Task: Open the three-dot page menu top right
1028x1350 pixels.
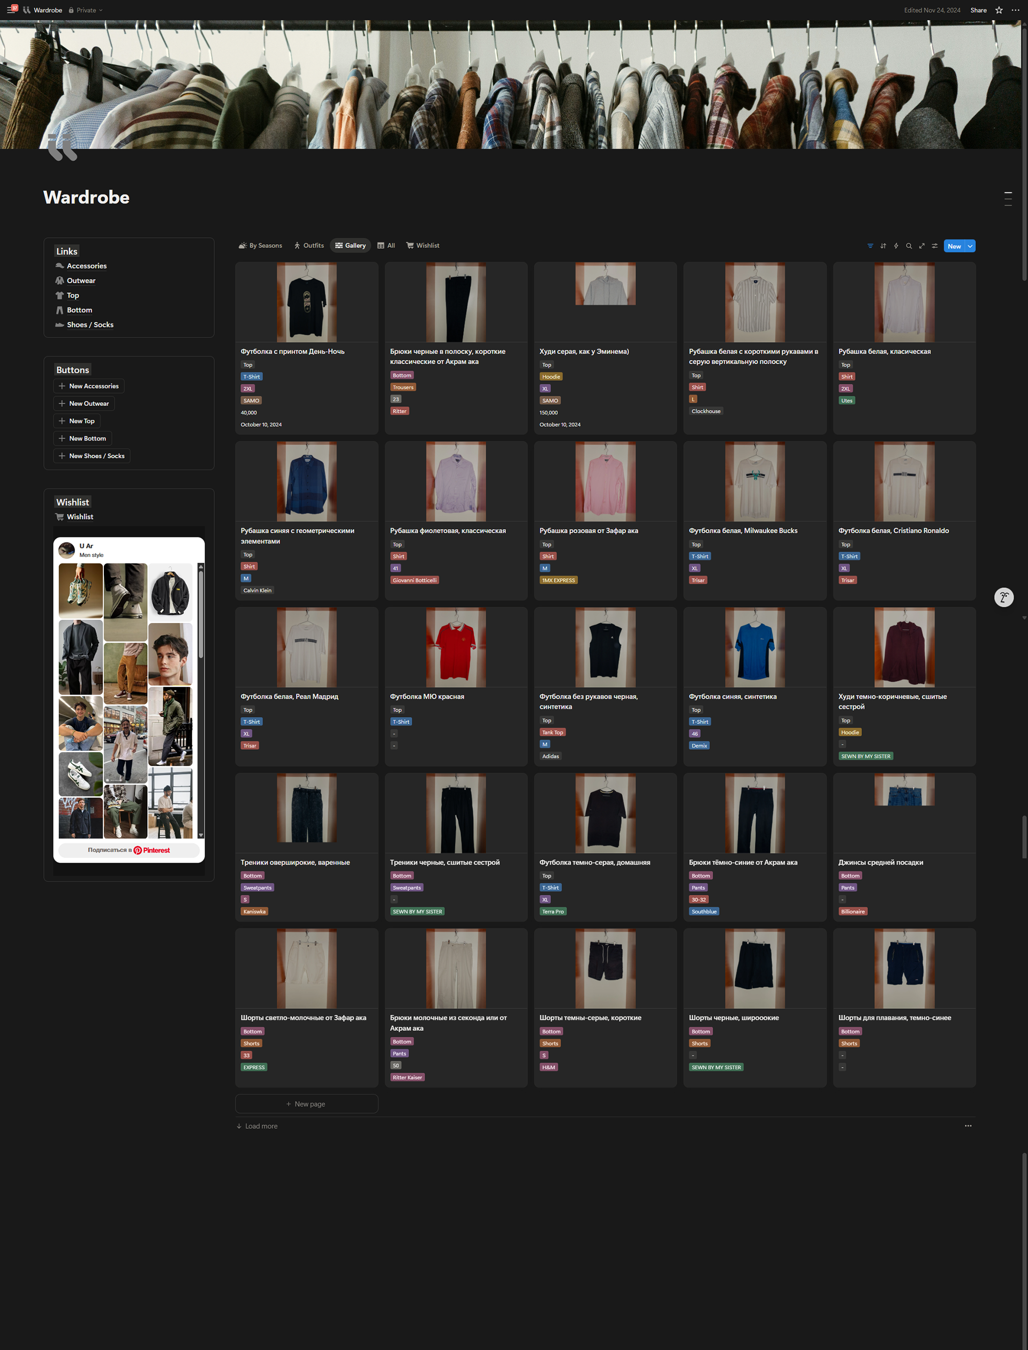Action: pos(1015,10)
